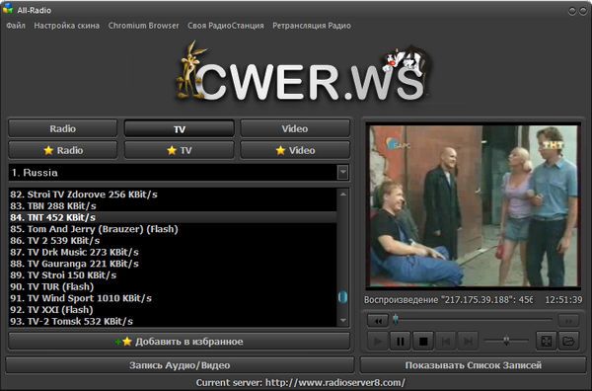Open file with the folder icon
This screenshot has width=592, height=391.
(568, 341)
